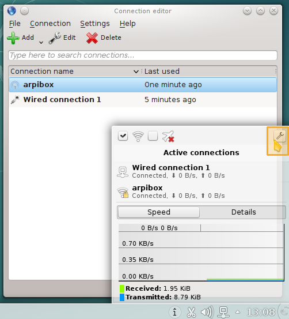Select the arpibox row in connection list

click(x=143, y=85)
